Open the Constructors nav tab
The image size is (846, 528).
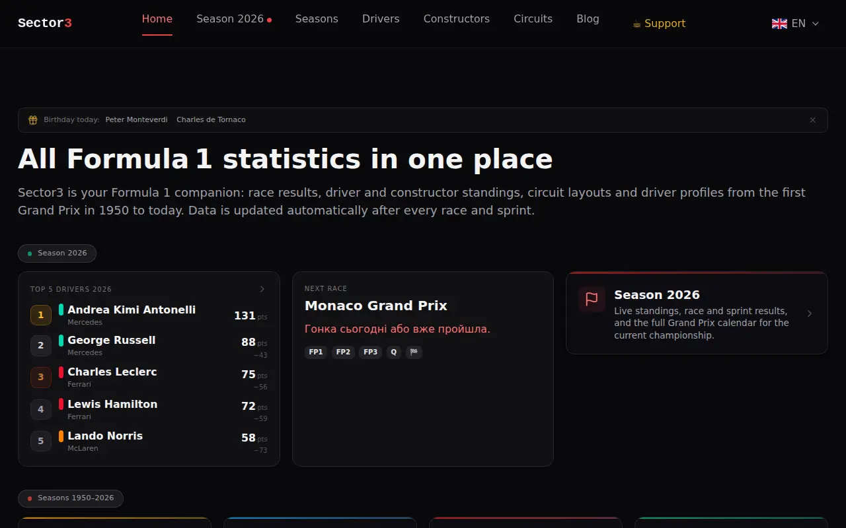tap(457, 18)
